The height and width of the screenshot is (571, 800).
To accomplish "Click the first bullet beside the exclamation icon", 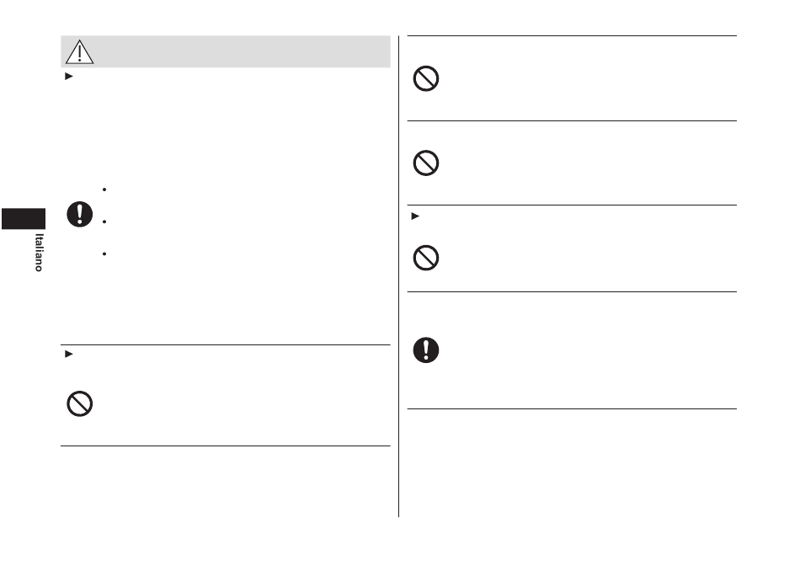I will [x=104, y=189].
